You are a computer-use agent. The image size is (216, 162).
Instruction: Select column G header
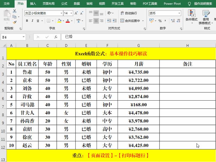(x=139, y=46)
